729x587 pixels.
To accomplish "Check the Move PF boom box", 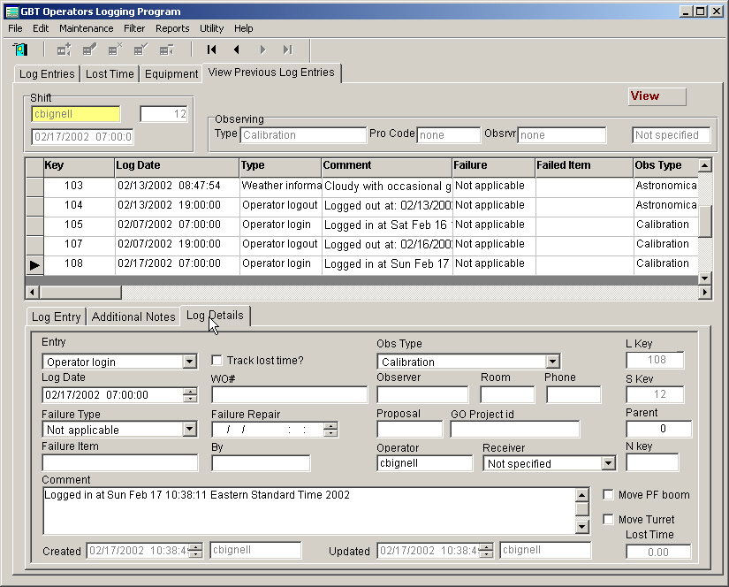I will click(608, 495).
